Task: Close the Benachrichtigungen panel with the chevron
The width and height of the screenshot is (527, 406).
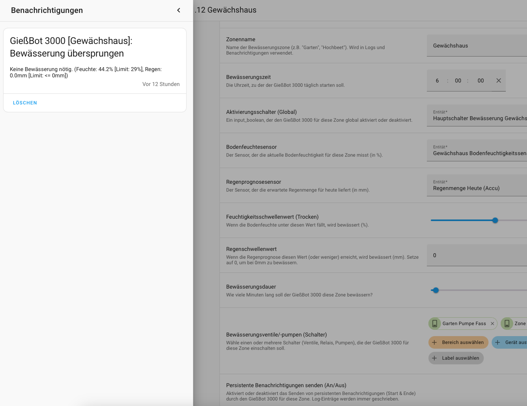Action: 179,10
